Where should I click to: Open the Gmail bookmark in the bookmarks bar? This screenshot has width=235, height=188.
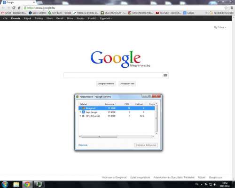point(14,13)
